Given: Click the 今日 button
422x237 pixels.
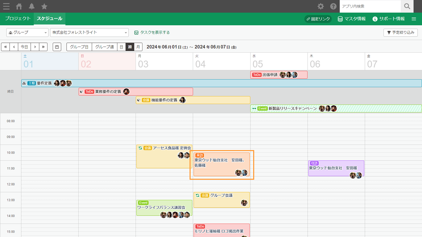Looking at the screenshot, I should pos(24,47).
